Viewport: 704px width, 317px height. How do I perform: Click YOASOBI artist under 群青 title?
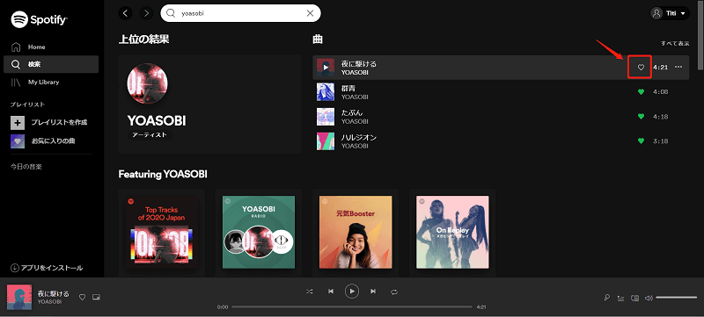[x=355, y=97]
